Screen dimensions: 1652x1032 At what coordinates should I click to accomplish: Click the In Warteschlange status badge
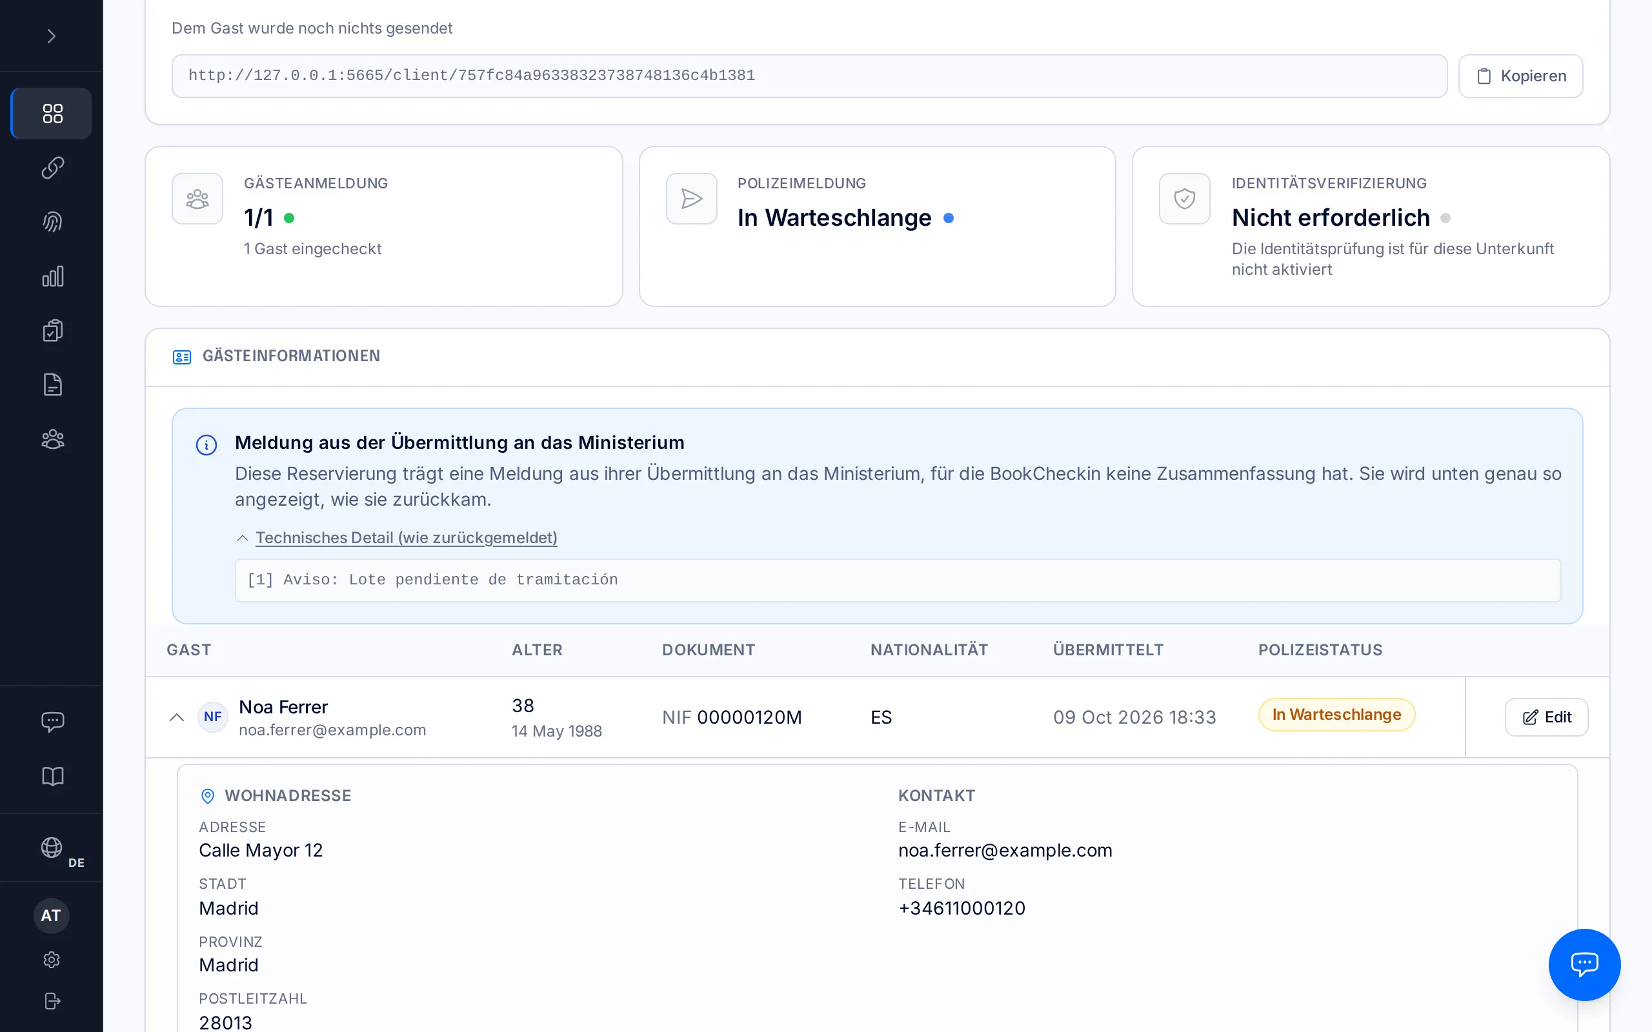pos(1336,715)
